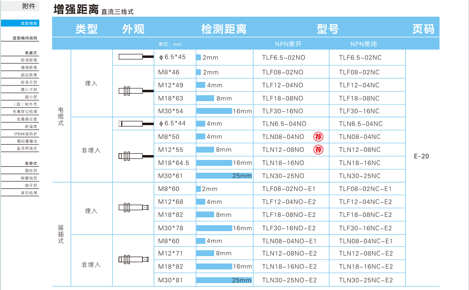Select 增强距离 in the sidebar
The height and width of the screenshot is (290, 469).
[28, 67]
